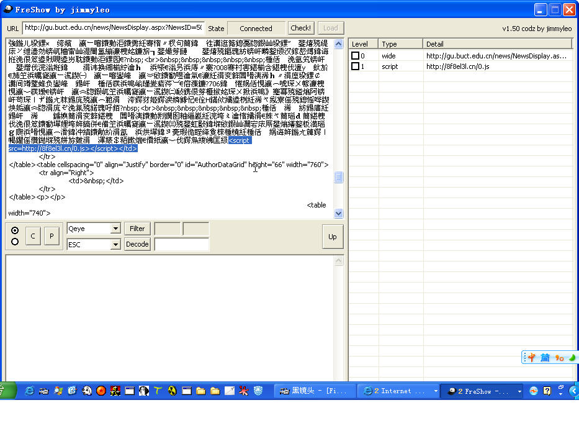Viewport: 579px width, 441px height.
Task: Click the punctuation icon on IME language bar
Action: point(559,358)
